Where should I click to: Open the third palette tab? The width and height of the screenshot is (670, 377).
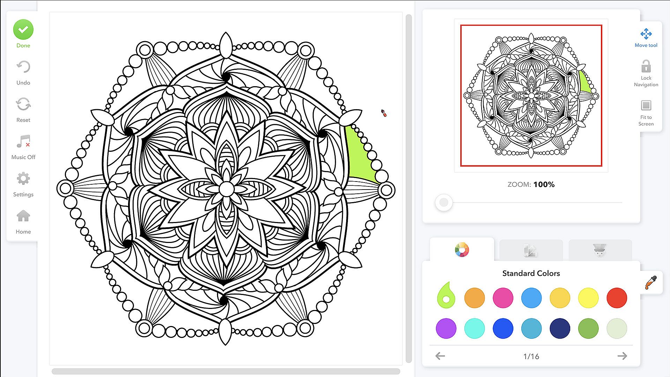tap(600, 251)
